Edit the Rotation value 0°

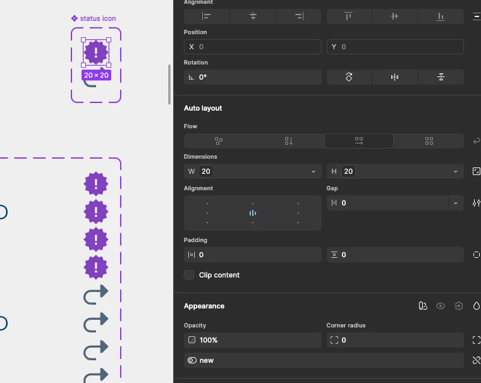[x=252, y=77]
